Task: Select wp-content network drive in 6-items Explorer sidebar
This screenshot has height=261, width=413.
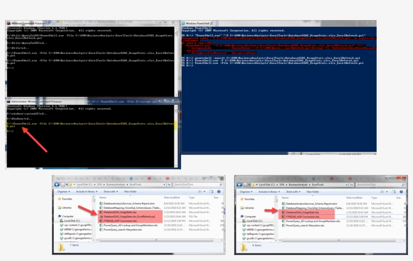Action: (x=258, y=225)
